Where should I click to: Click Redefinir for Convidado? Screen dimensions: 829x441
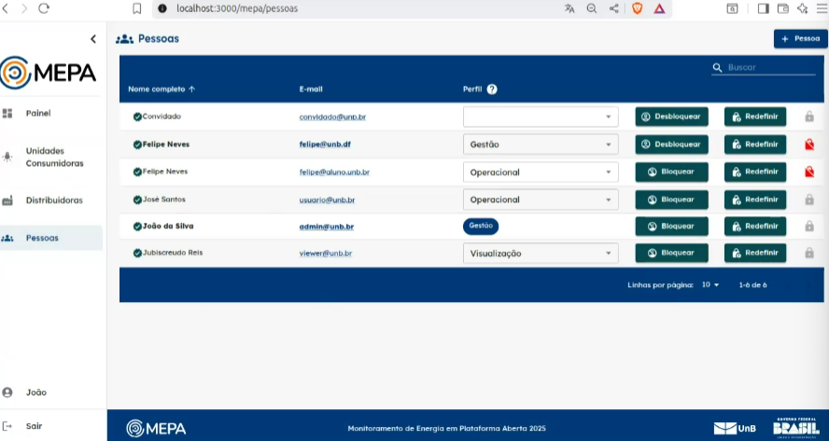[x=755, y=117]
